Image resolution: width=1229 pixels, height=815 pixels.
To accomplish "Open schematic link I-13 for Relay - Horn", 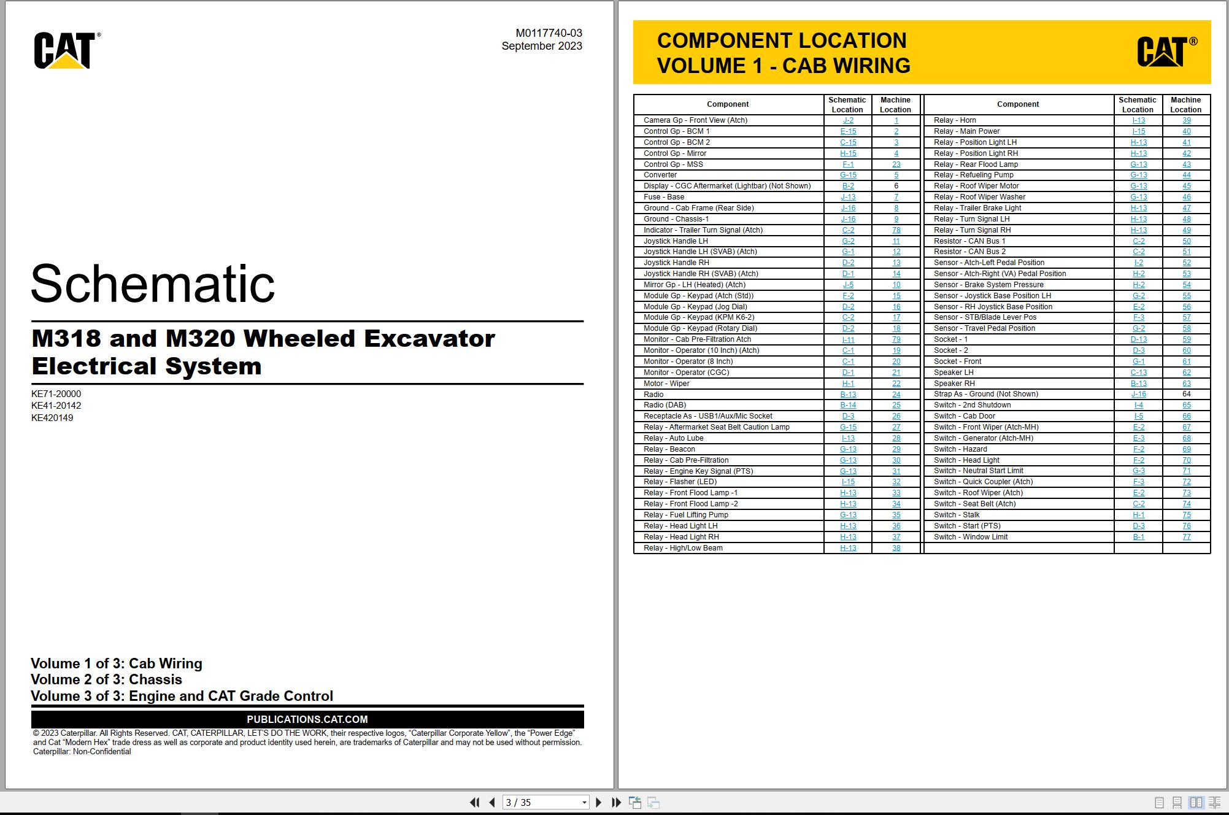I will point(1139,120).
